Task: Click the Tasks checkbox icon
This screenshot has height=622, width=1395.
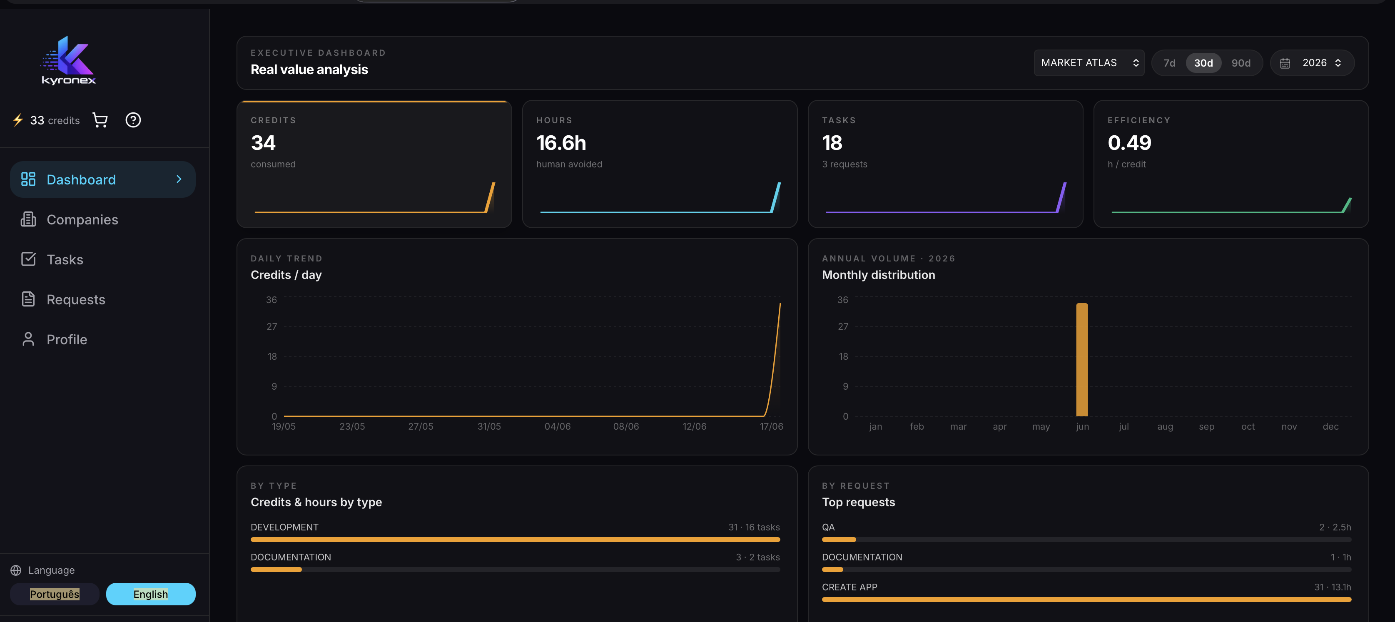Action: (x=28, y=259)
